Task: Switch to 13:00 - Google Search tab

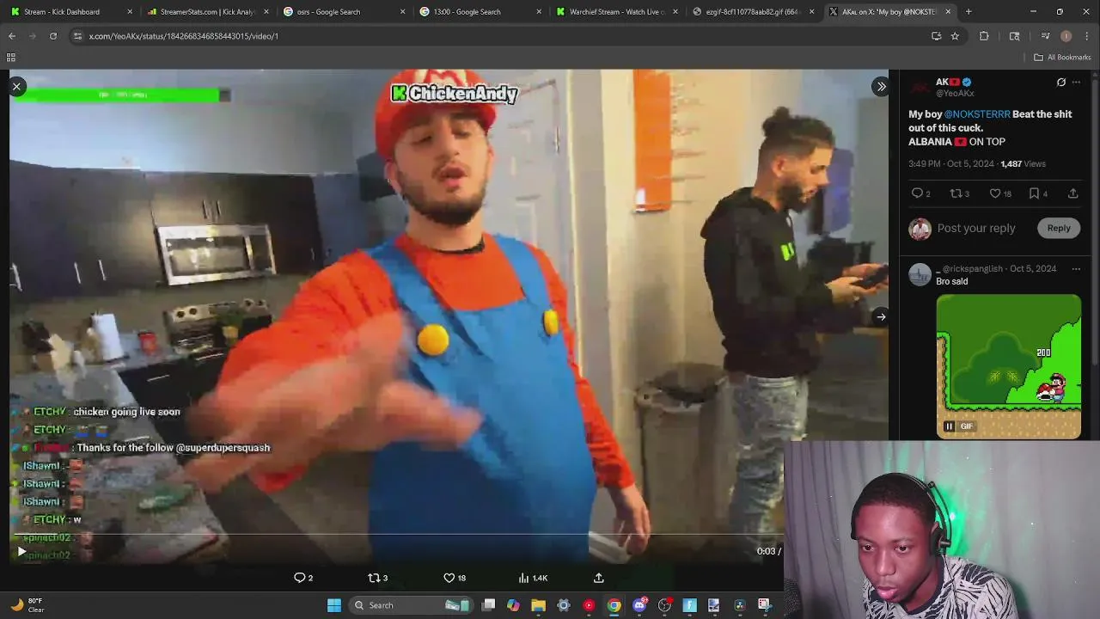Action: tap(481, 12)
